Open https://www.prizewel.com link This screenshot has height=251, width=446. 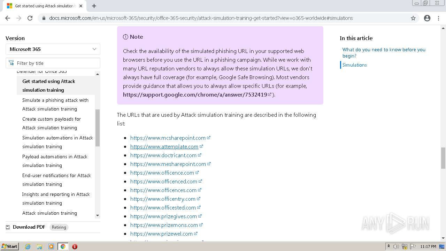click(161, 234)
